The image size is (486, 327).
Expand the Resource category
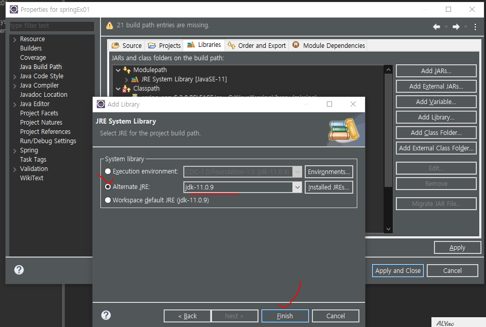coord(14,40)
